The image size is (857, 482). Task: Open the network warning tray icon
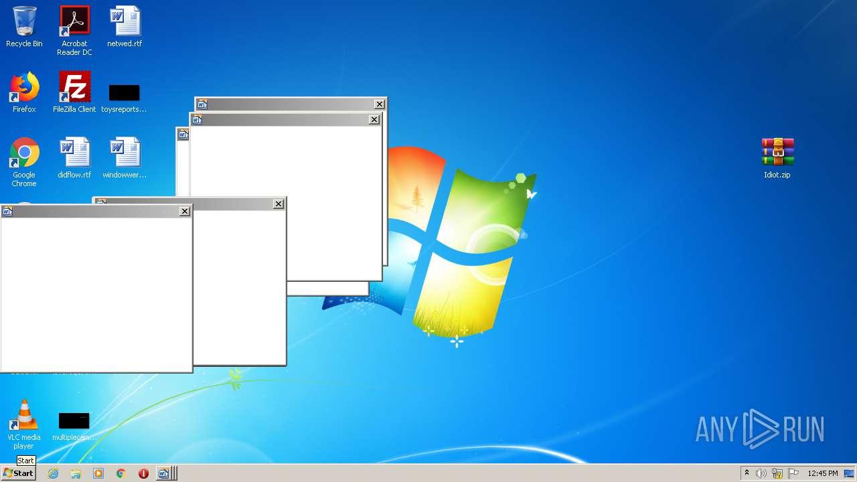[777, 473]
